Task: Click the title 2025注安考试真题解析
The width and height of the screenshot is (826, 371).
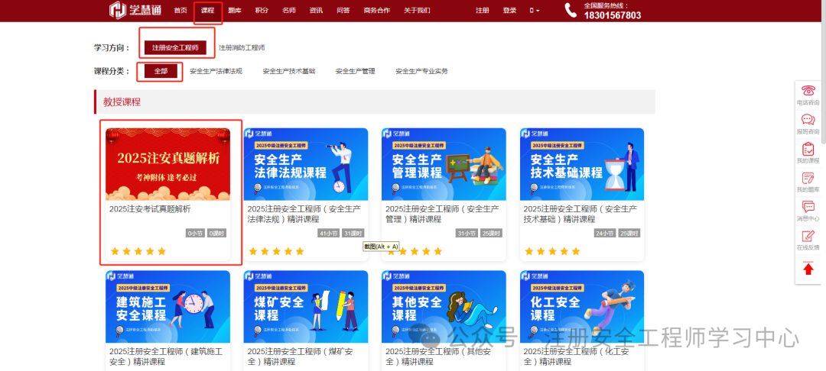Action: (150, 209)
